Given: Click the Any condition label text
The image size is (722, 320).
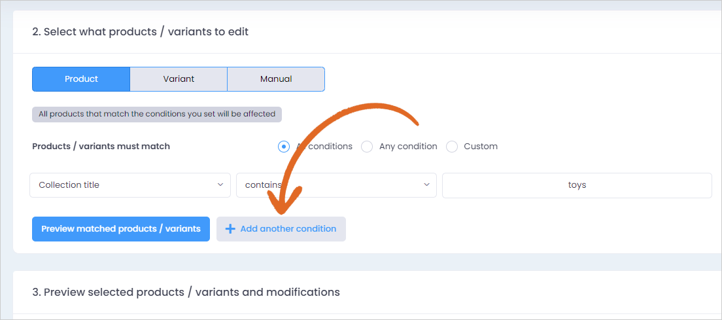Looking at the screenshot, I should pos(408,147).
